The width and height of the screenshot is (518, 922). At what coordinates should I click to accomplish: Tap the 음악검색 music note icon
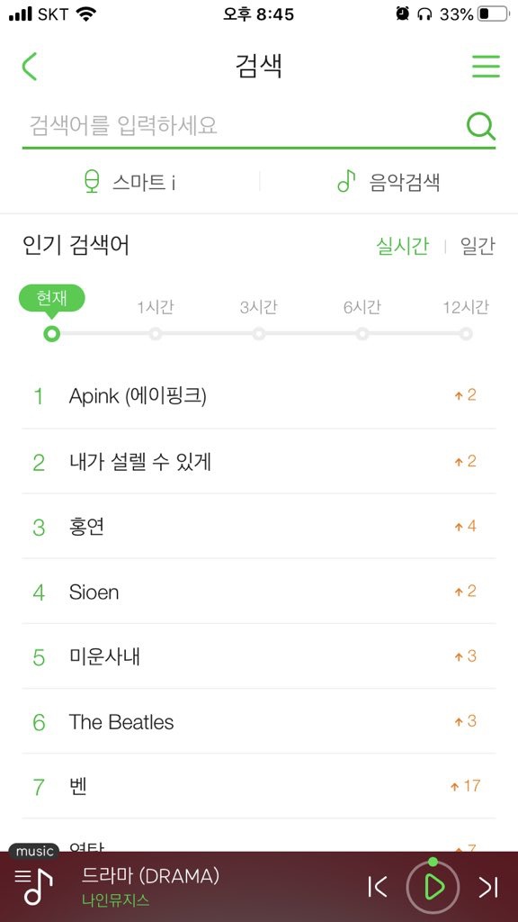(x=346, y=181)
